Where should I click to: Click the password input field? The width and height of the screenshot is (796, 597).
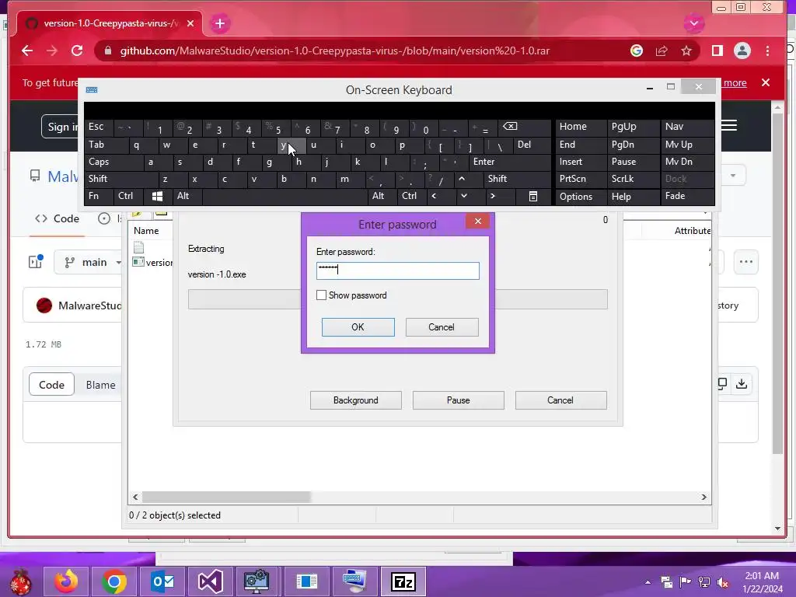[x=397, y=271]
